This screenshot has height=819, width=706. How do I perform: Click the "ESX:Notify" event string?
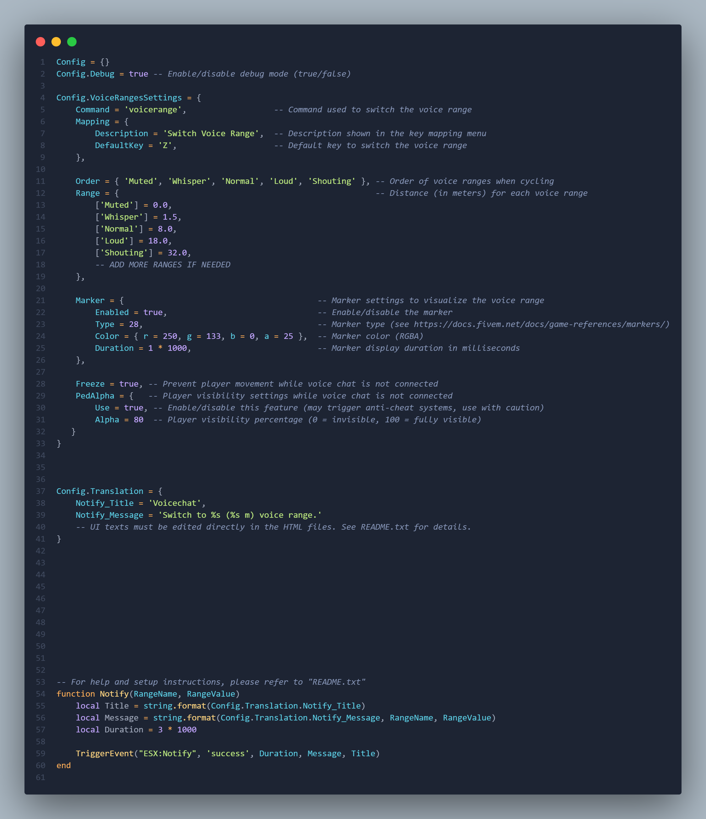click(x=168, y=753)
